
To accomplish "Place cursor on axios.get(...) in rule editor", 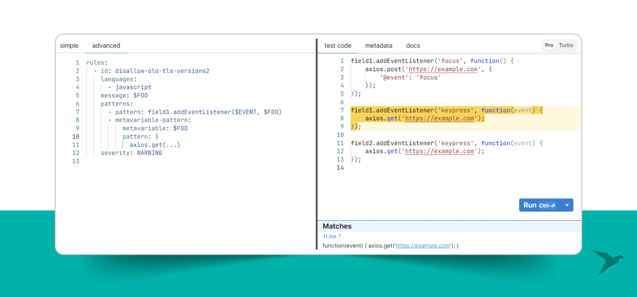I will [x=155, y=145].
